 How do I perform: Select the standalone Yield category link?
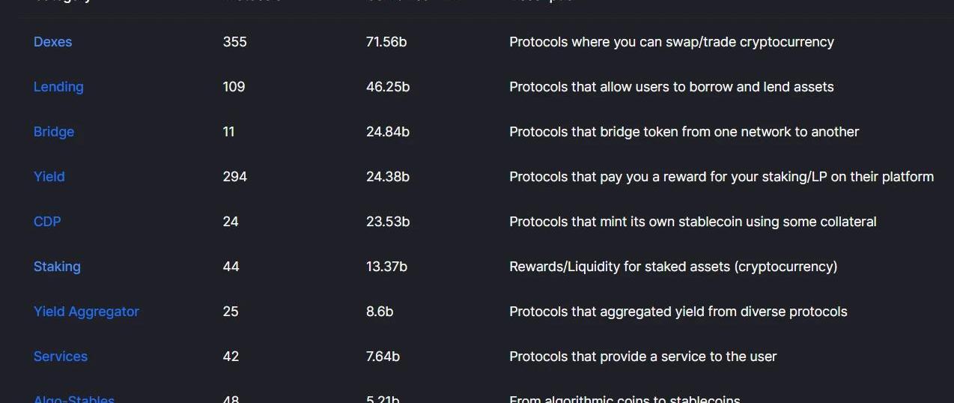tap(49, 177)
